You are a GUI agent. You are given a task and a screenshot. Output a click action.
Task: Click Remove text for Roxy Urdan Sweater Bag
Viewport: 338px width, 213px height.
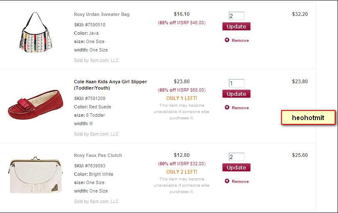[x=240, y=41]
